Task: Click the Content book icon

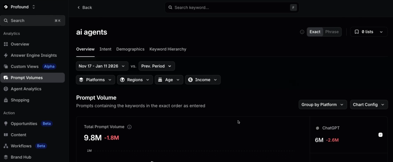Action: (6, 135)
